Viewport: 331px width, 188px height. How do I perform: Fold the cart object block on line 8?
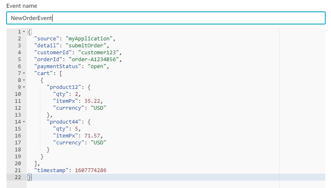[24, 80]
